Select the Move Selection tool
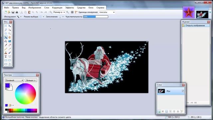This screenshot has height=120, width=213. [x=10, y=30]
